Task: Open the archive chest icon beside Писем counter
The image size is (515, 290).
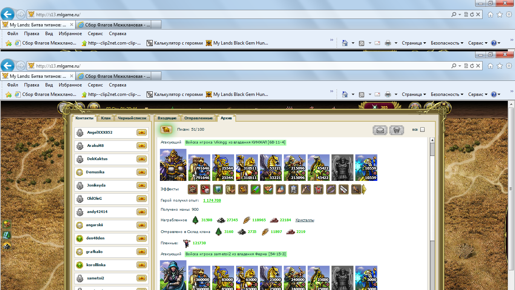Action: point(166,130)
